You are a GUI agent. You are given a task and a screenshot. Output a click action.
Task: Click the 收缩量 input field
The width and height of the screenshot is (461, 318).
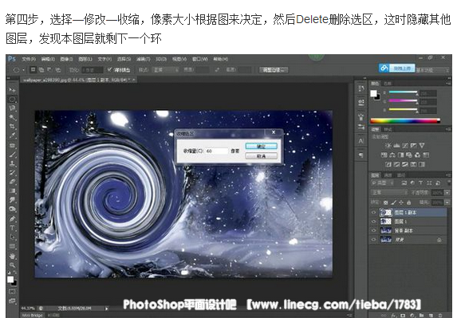pyautogui.click(x=217, y=151)
